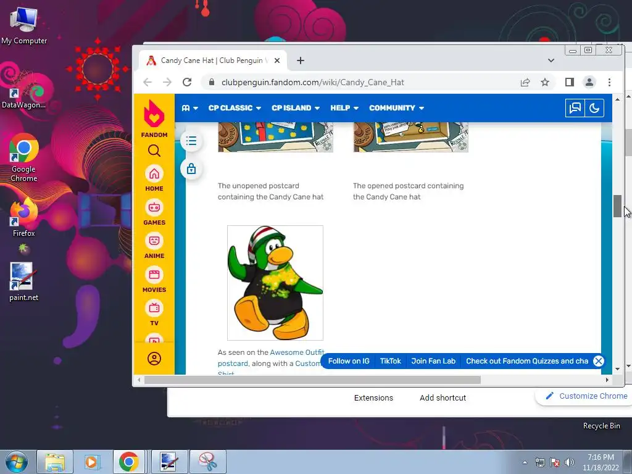Switch to Chrome in taskbar
The width and height of the screenshot is (632, 474).
tap(128, 462)
